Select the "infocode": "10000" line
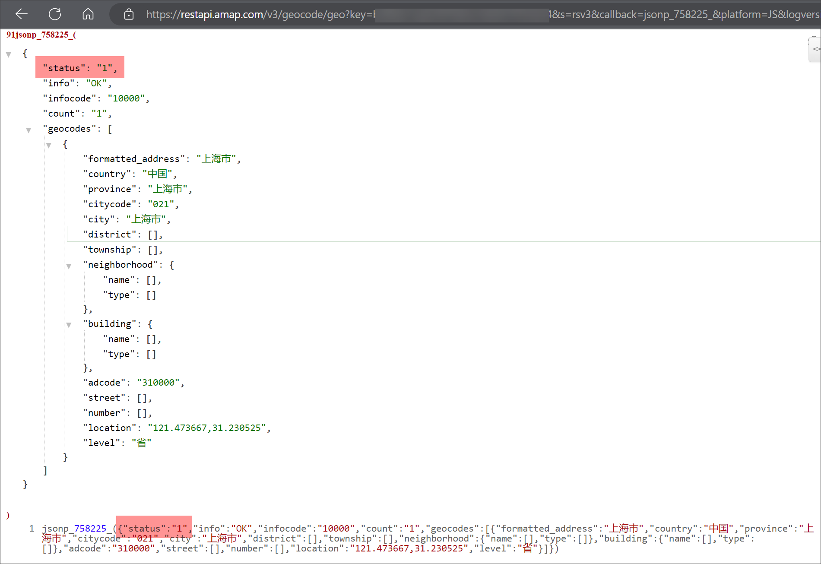 tap(96, 98)
